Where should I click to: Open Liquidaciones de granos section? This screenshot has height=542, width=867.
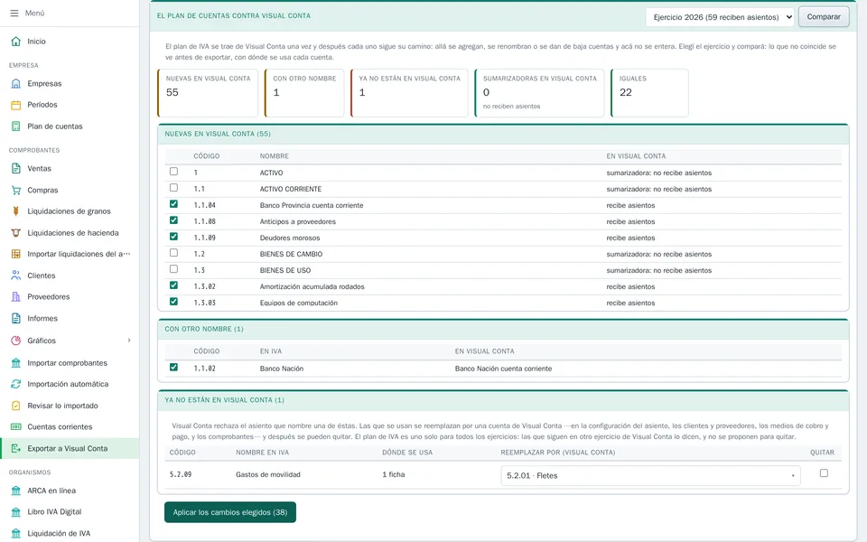pos(70,211)
